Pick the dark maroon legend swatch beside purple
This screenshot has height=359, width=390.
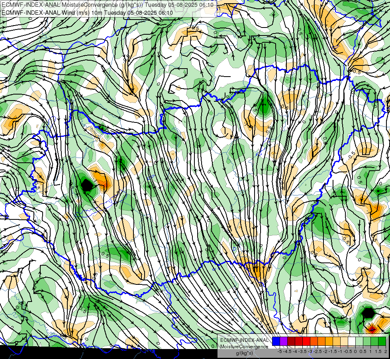tap(291, 341)
